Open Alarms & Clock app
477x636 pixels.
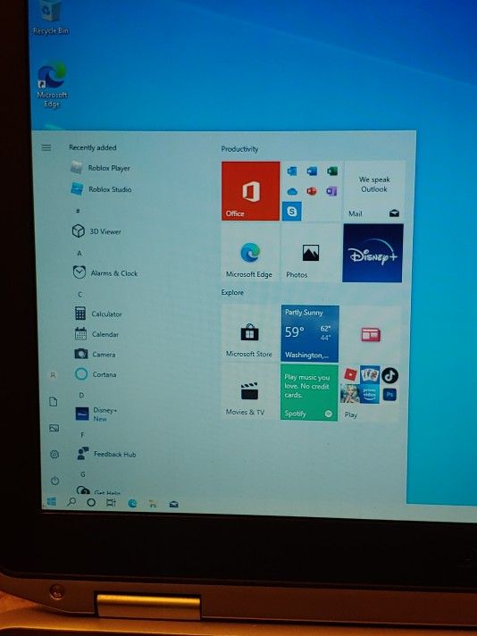point(105,272)
